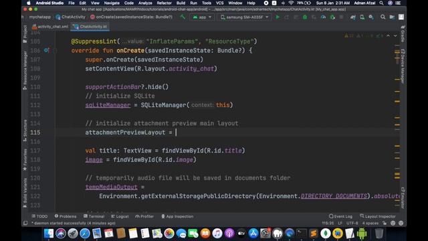Open the File menu
This screenshot has height=241, width=428.
[72, 3]
